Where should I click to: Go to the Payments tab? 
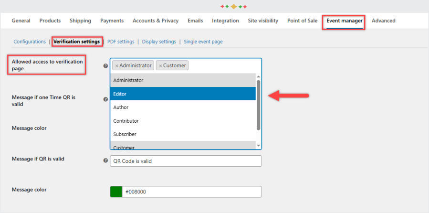(x=112, y=21)
